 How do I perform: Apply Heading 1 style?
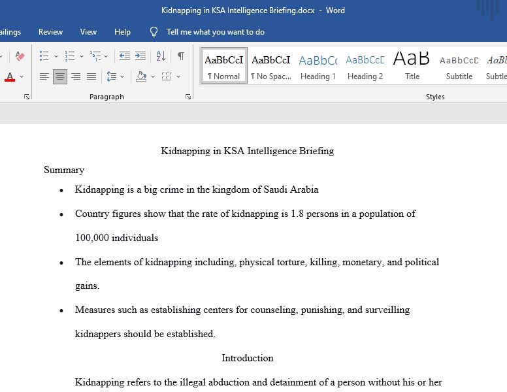coord(318,65)
